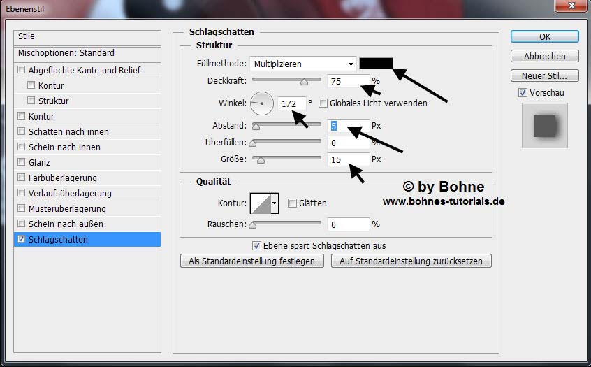
Task: Expand the Kontur contour picker arrow
Action: point(275,203)
